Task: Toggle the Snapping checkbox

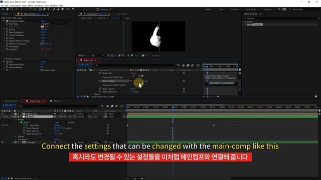Action: coord(98,9)
